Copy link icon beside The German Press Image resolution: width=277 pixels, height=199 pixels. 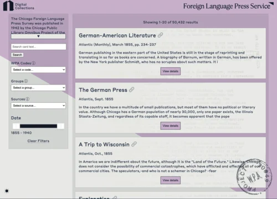[131, 90]
